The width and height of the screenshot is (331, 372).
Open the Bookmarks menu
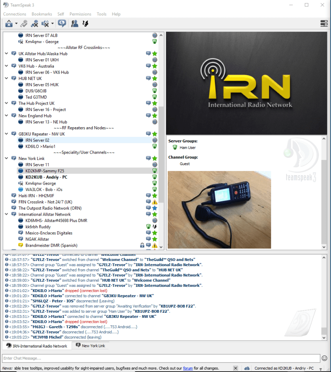point(42,14)
